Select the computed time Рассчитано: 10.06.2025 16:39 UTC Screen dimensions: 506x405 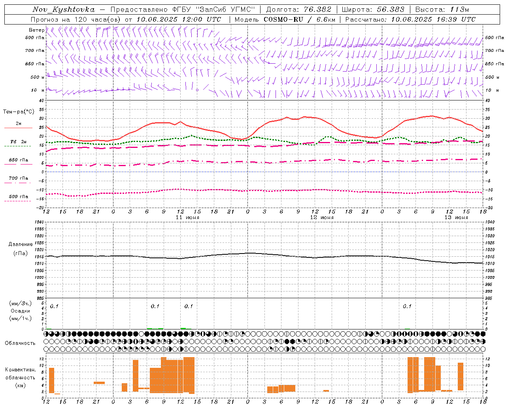410,19
